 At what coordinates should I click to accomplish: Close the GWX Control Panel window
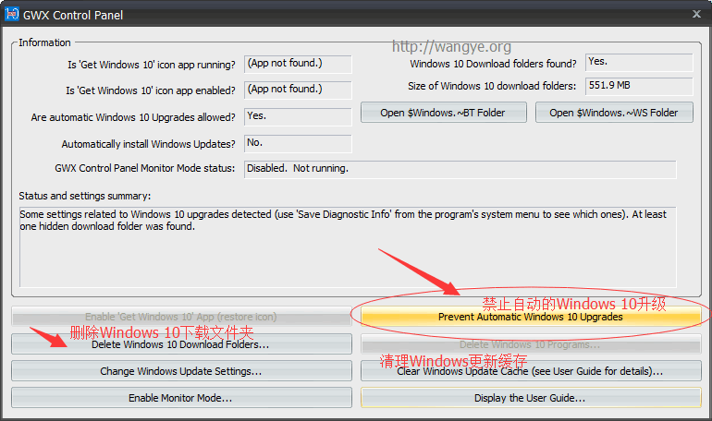point(696,14)
